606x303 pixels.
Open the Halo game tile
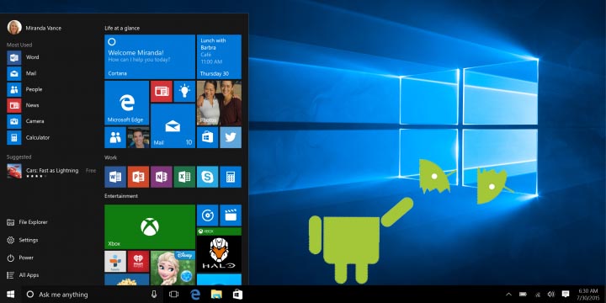[x=219, y=250]
